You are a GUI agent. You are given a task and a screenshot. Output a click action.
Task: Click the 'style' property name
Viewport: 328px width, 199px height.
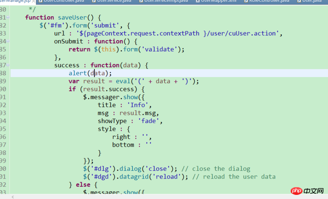107,129
